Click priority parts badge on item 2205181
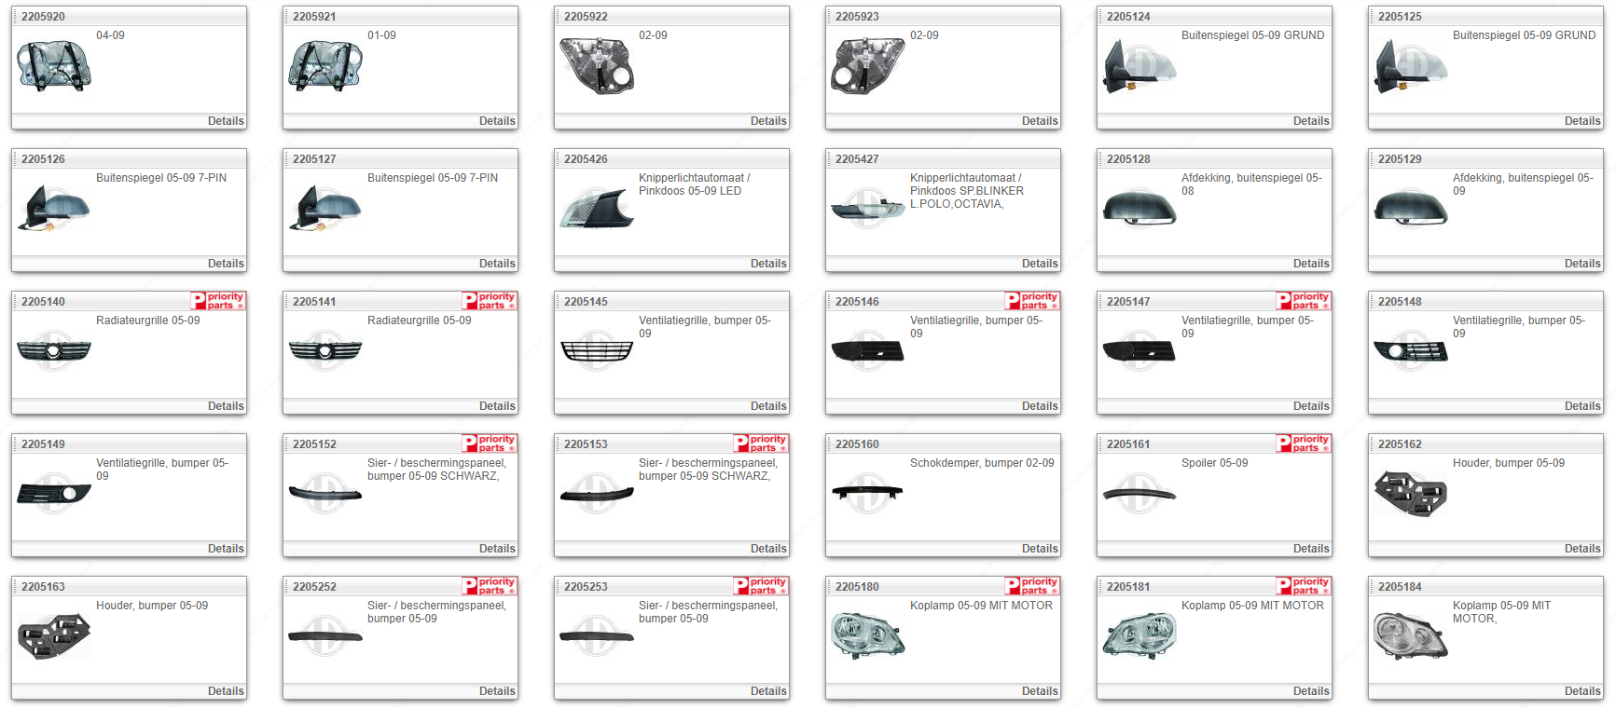The height and width of the screenshot is (709, 1616). point(1304,586)
